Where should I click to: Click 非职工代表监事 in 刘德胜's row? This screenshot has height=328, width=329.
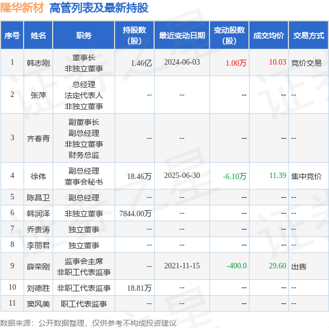[84, 288]
